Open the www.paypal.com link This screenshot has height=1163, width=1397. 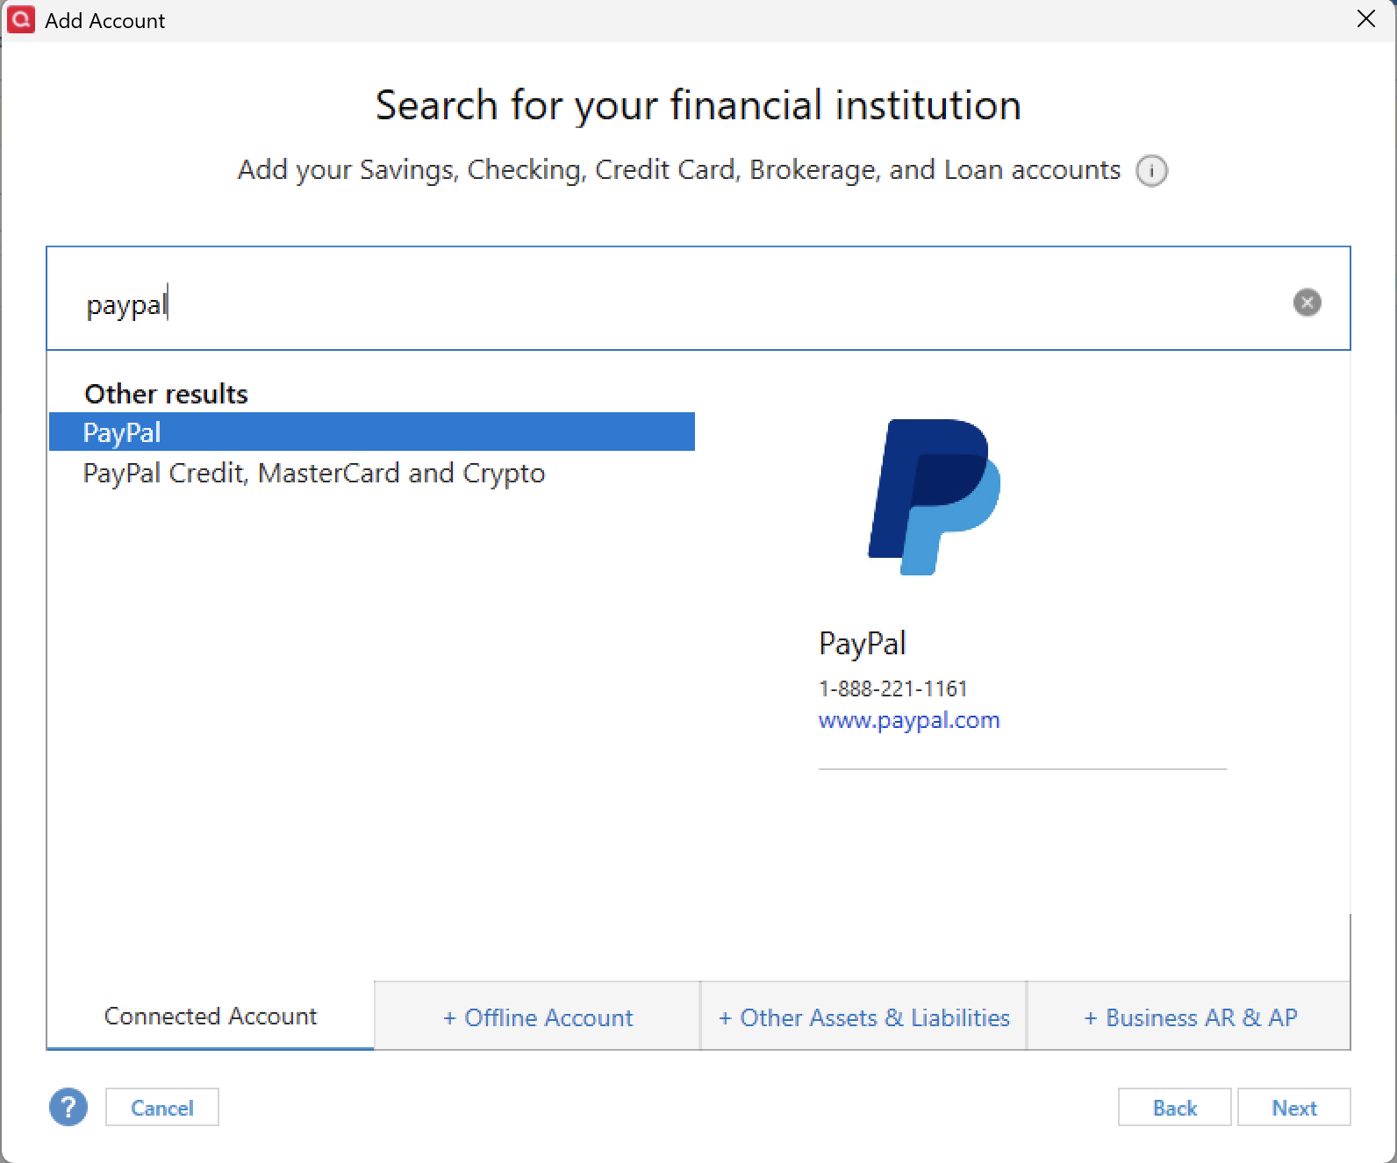pyautogui.click(x=909, y=720)
